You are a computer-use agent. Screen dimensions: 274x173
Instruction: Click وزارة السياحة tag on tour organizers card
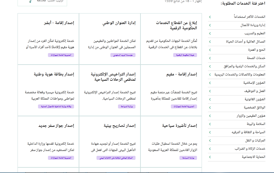tap(127, 106)
